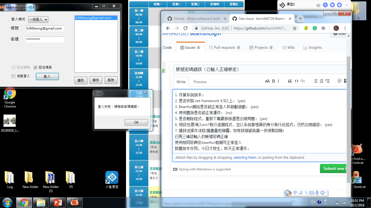Open the 登入模式 mode dropdown

pos(38,19)
